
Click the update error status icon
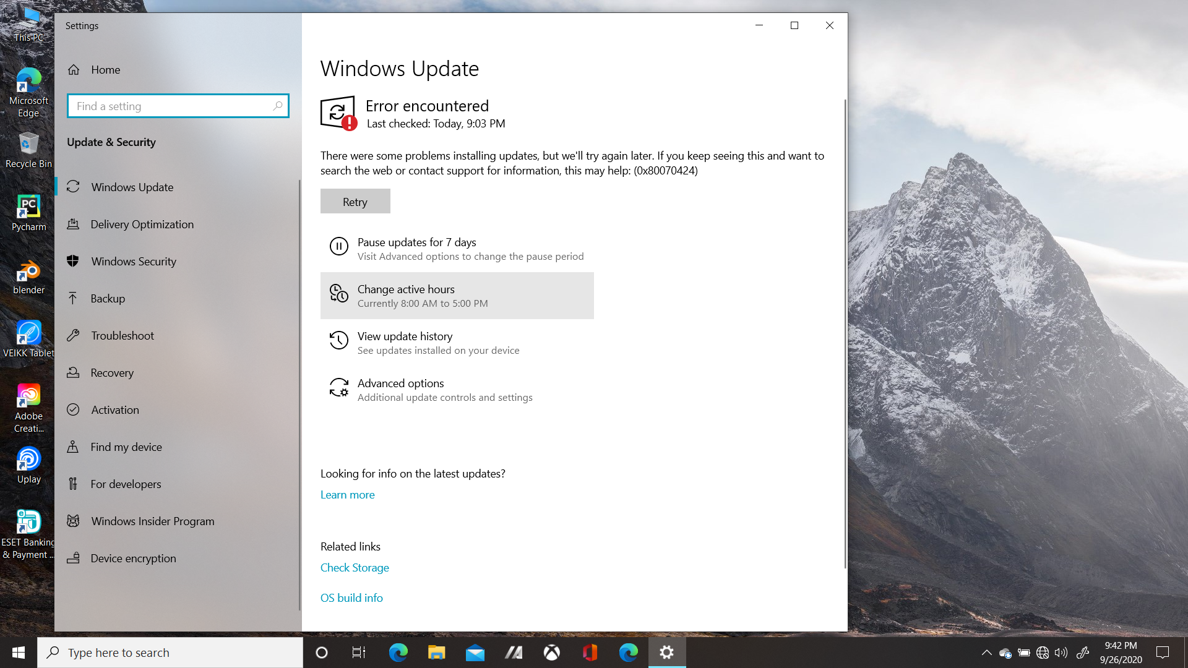coord(338,113)
